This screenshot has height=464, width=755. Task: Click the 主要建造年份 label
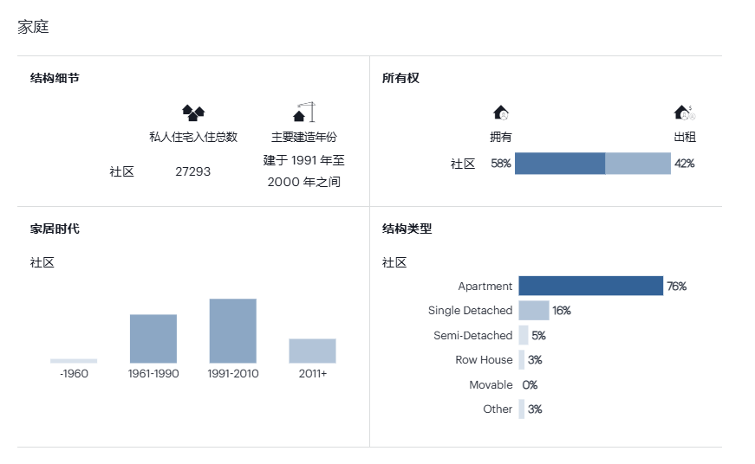[304, 137]
